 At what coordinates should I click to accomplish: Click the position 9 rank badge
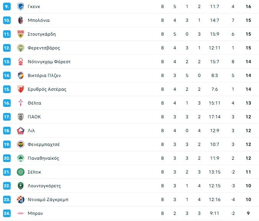[7, 7]
